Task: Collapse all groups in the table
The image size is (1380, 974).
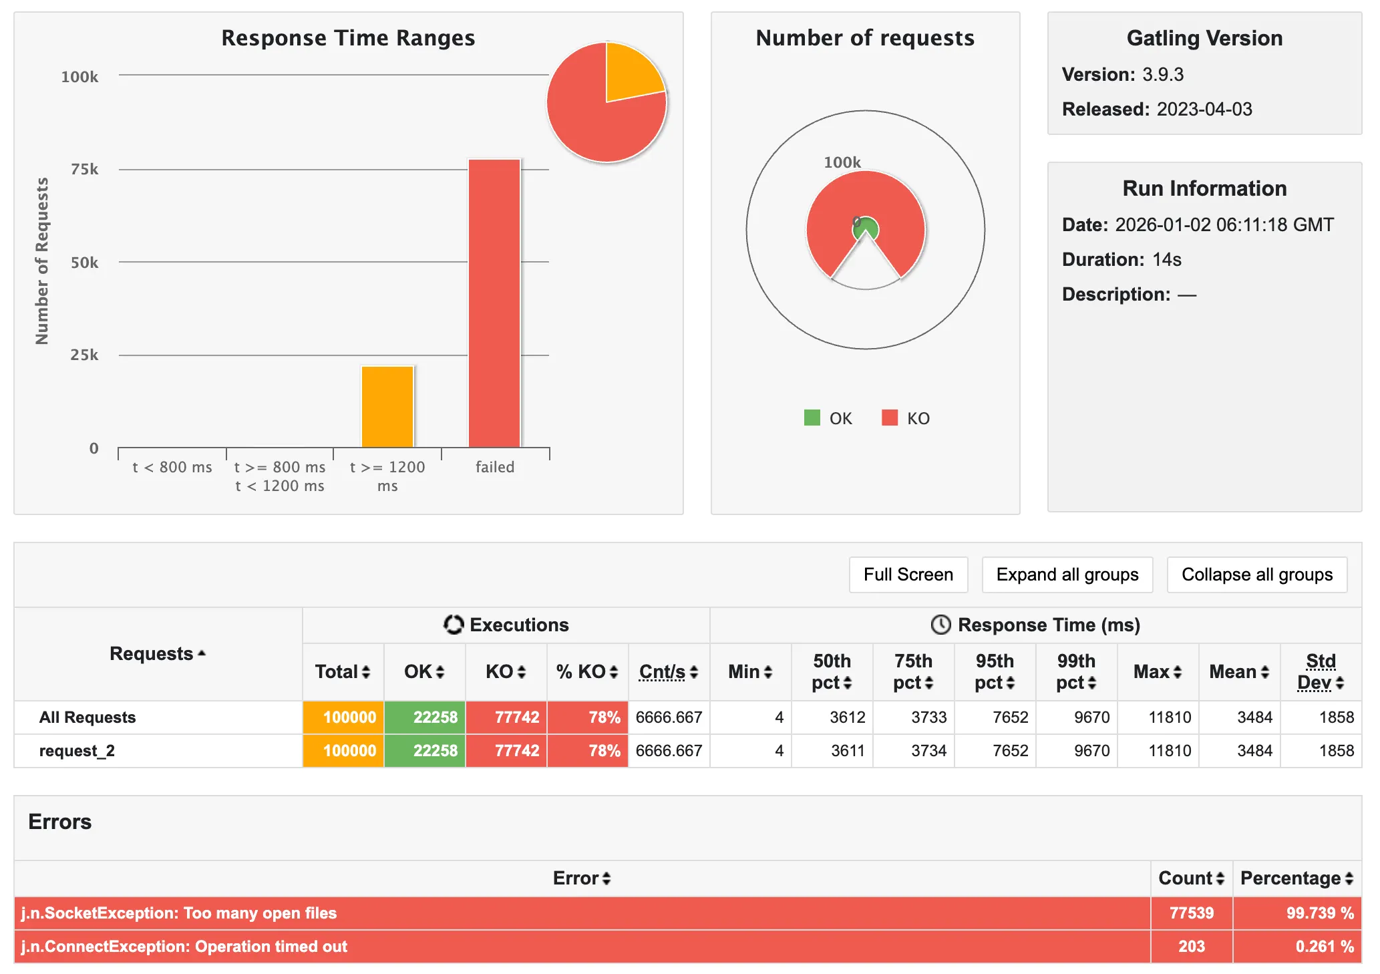Action: pyautogui.click(x=1256, y=575)
